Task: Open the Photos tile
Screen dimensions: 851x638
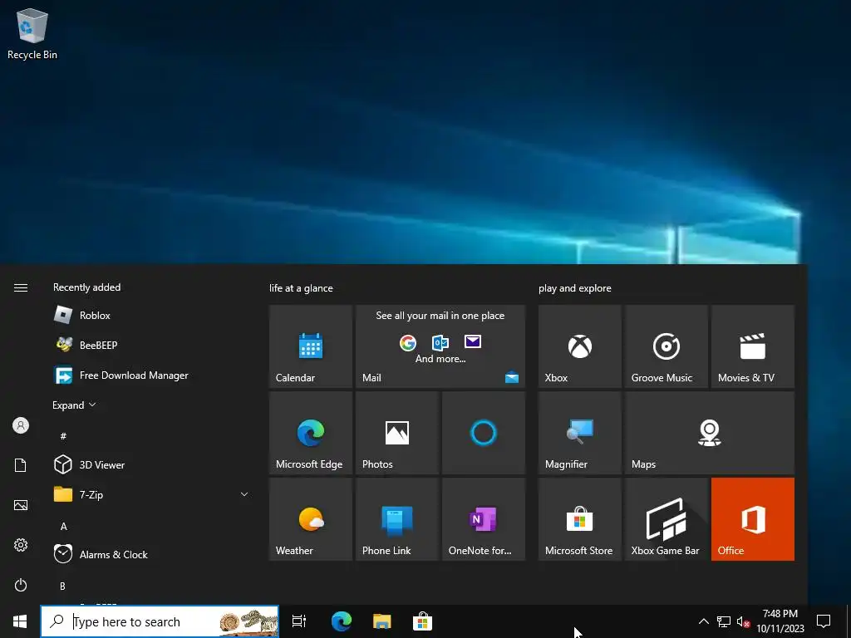Action: [x=396, y=433]
